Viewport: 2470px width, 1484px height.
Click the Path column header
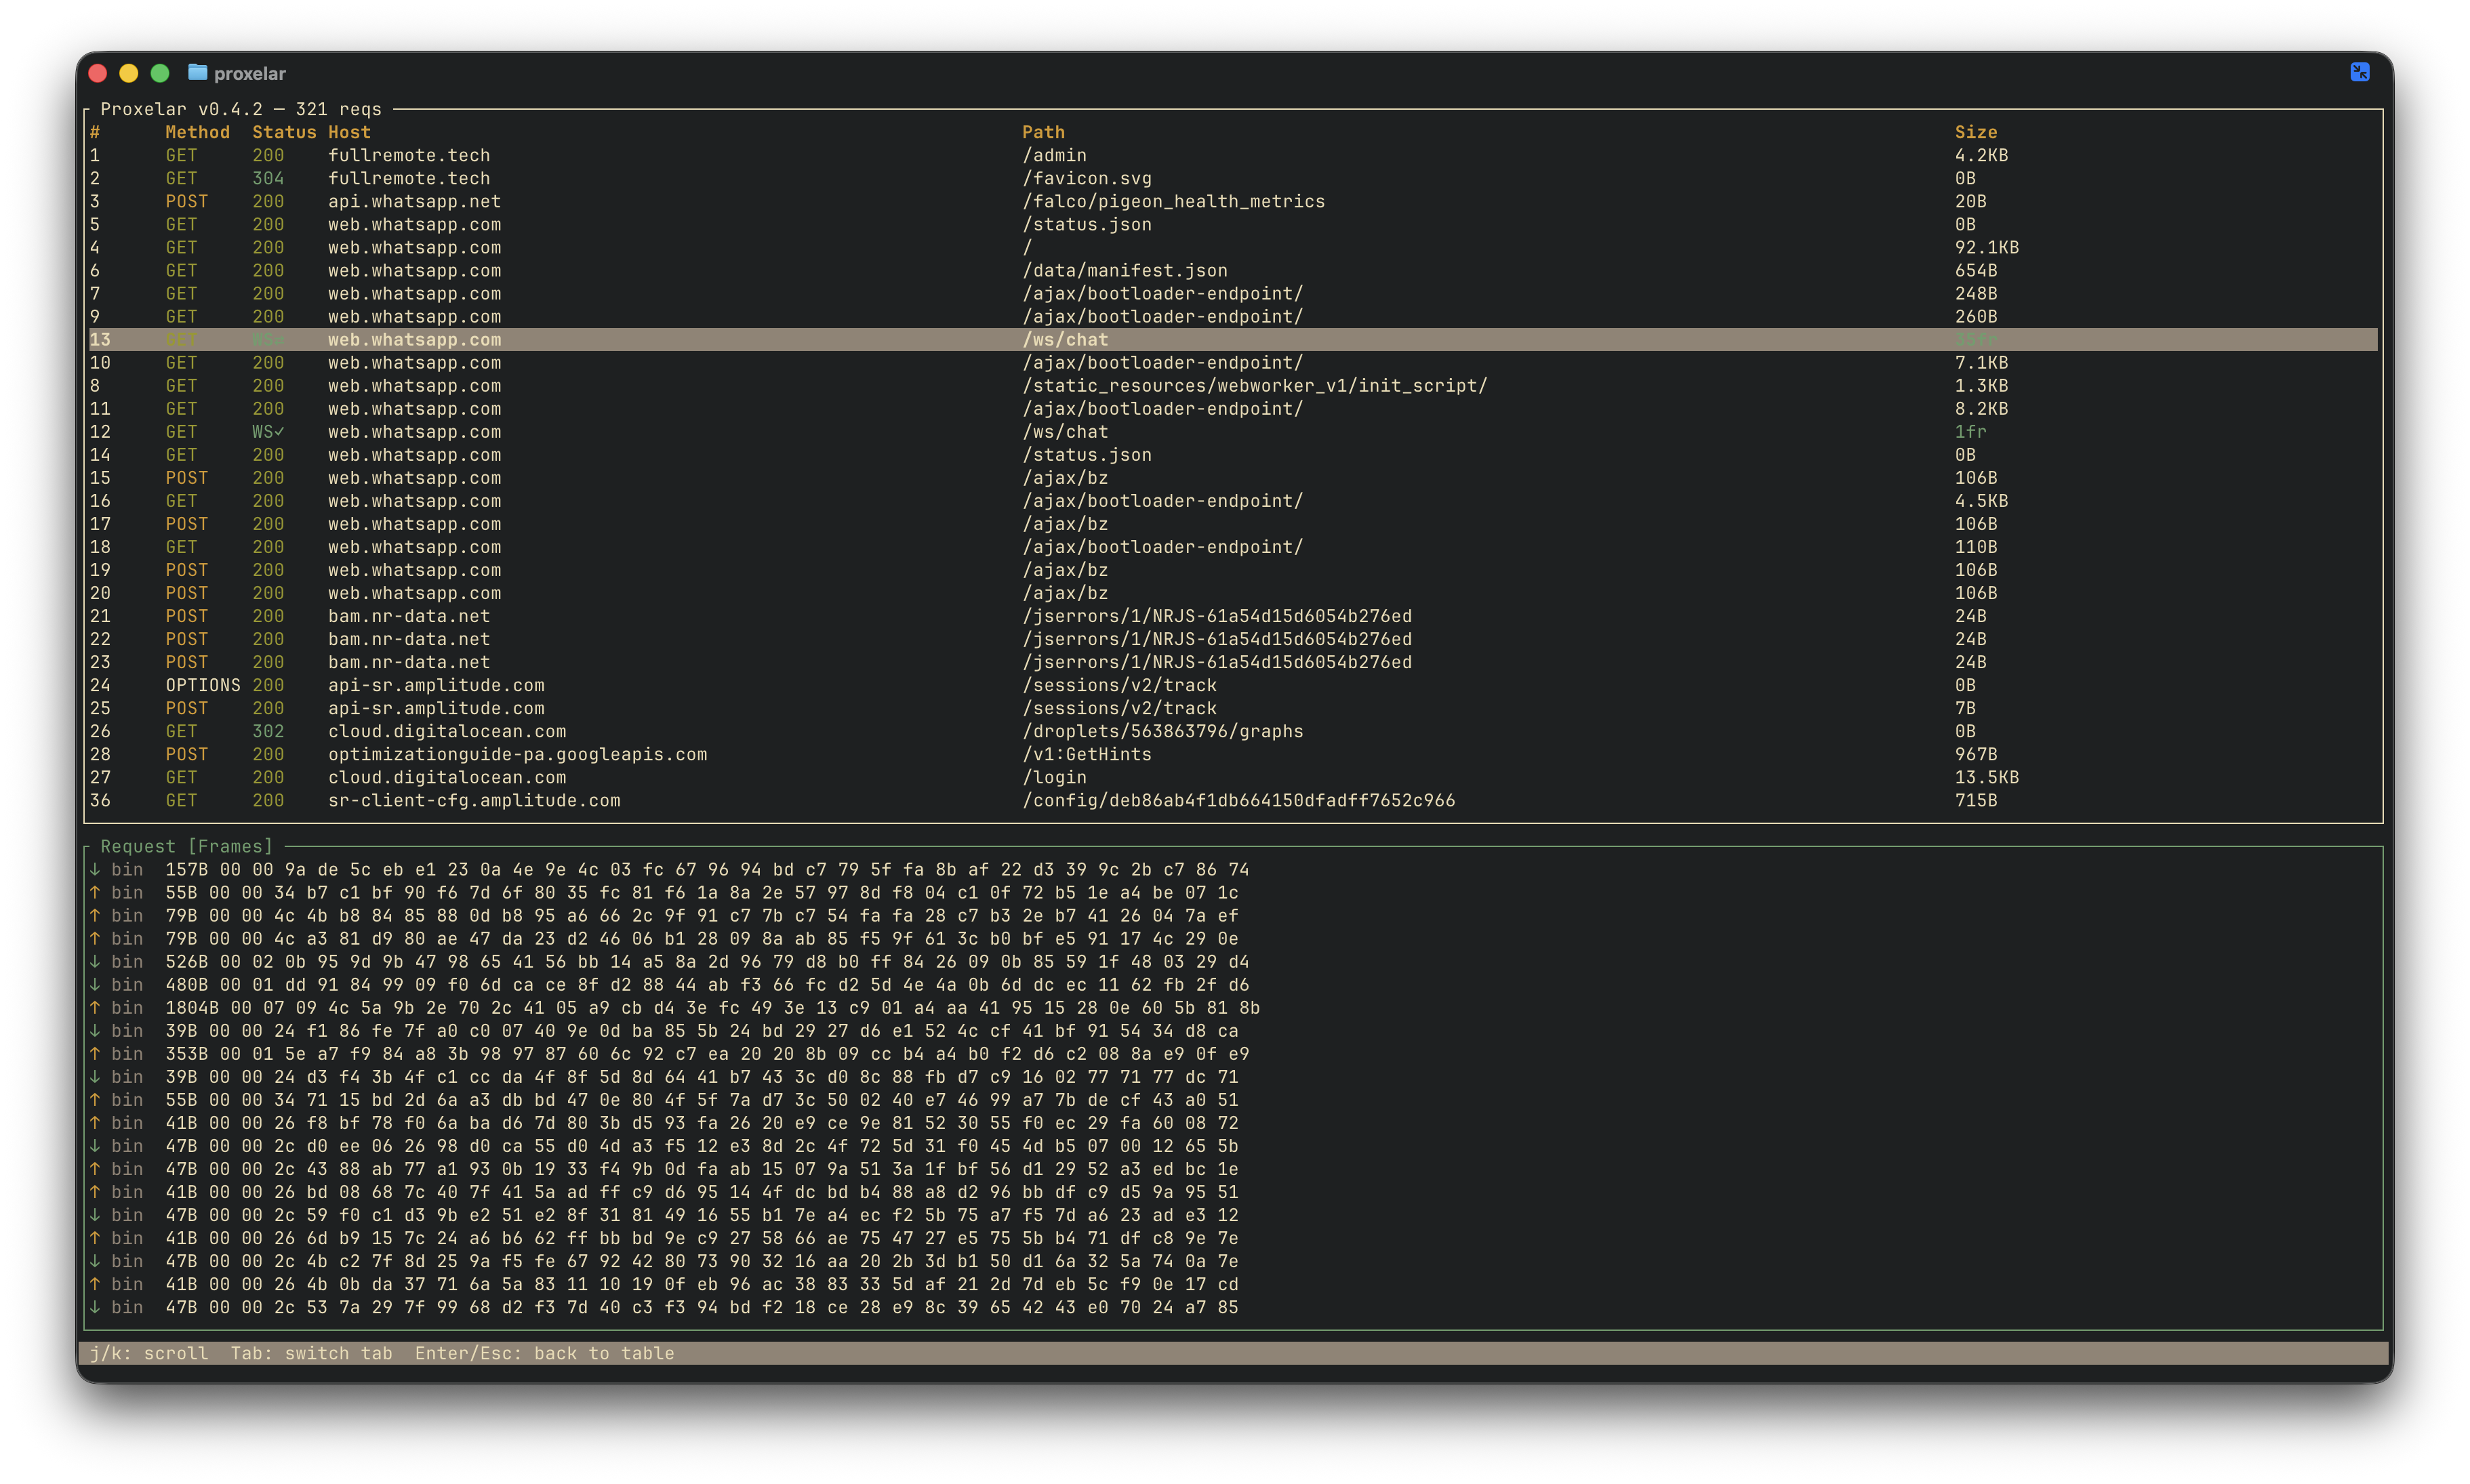(x=1043, y=131)
